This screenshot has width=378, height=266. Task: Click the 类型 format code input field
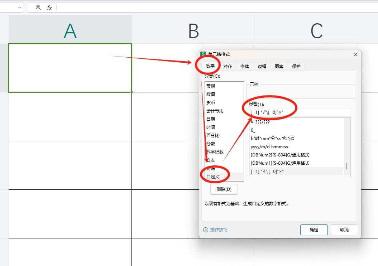tap(300, 112)
